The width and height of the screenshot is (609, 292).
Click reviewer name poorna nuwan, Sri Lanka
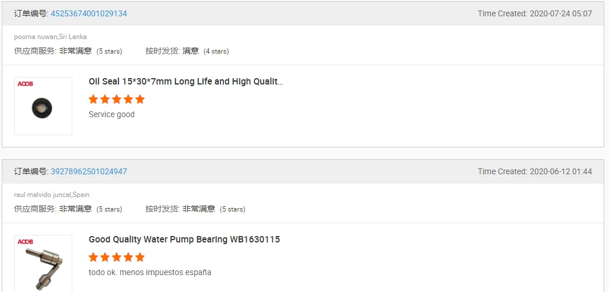(x=51, y=37)
